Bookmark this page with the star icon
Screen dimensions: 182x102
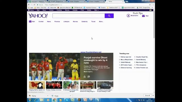[x=150, y=5]
